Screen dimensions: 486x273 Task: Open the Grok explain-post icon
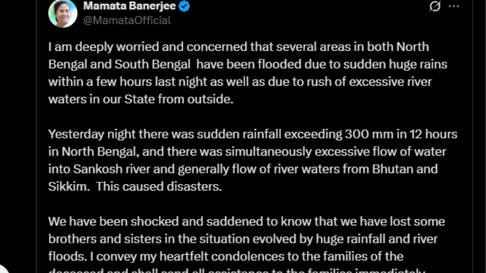[x=435, y=7]
